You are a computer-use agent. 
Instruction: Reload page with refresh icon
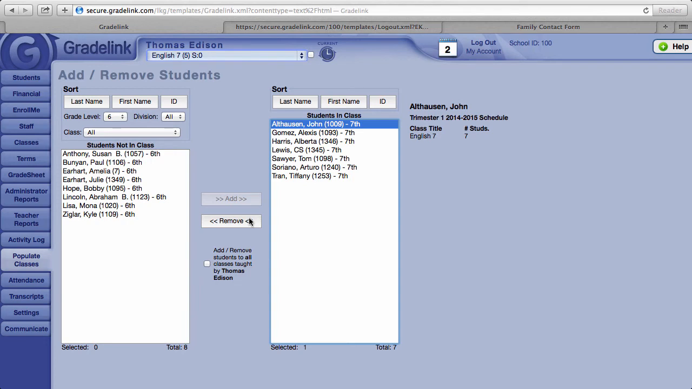pos(646,10)
